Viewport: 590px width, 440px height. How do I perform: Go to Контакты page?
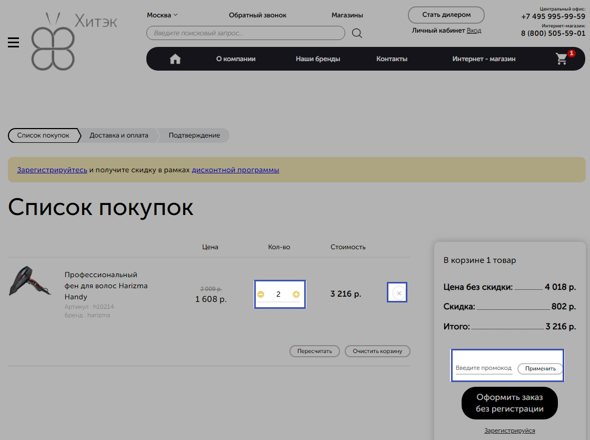pos(392,59)
